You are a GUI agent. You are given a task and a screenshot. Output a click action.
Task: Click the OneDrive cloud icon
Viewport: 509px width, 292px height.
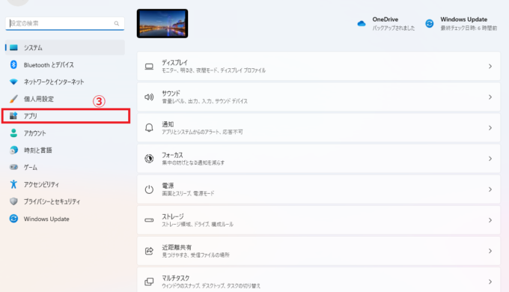point(362,24)
